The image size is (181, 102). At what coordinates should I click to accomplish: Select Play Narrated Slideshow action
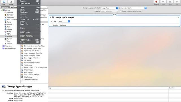pos(32,63)
